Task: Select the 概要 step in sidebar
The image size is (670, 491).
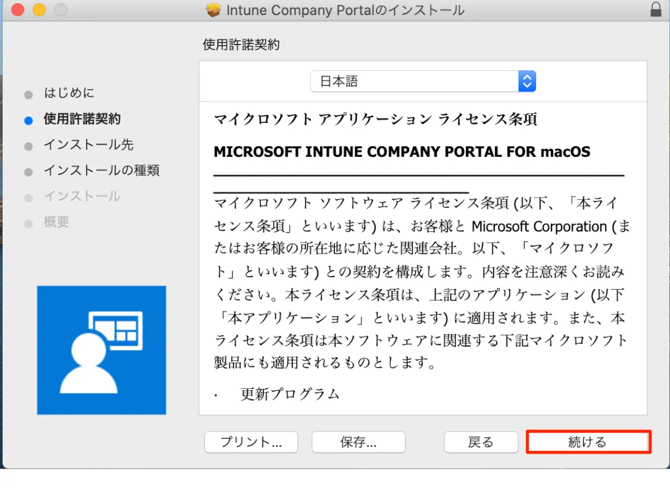Action: [56, 222]
